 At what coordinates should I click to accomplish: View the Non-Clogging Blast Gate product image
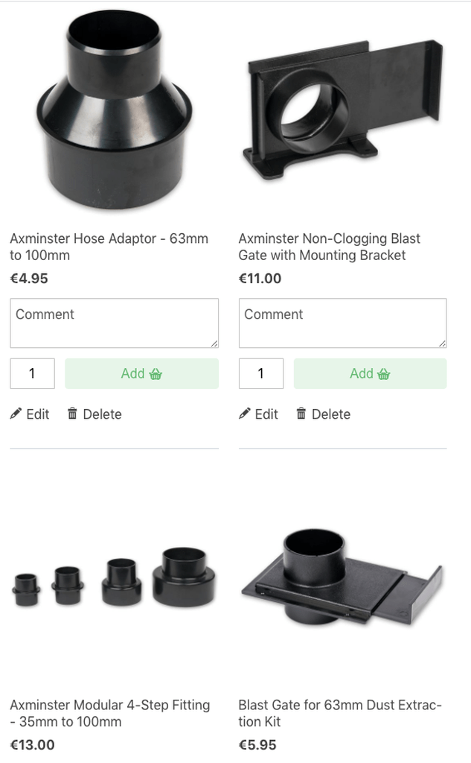(x=343, y=110)
